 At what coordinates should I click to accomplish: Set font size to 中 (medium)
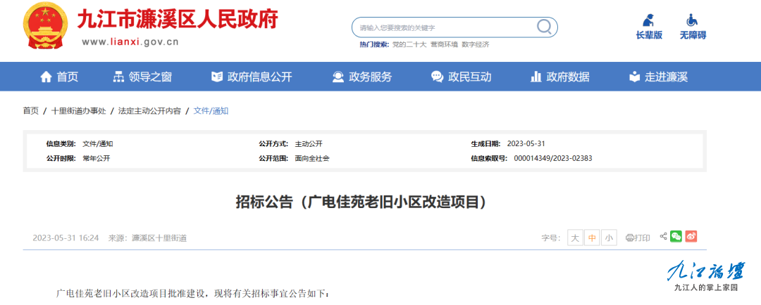(592, 238)
